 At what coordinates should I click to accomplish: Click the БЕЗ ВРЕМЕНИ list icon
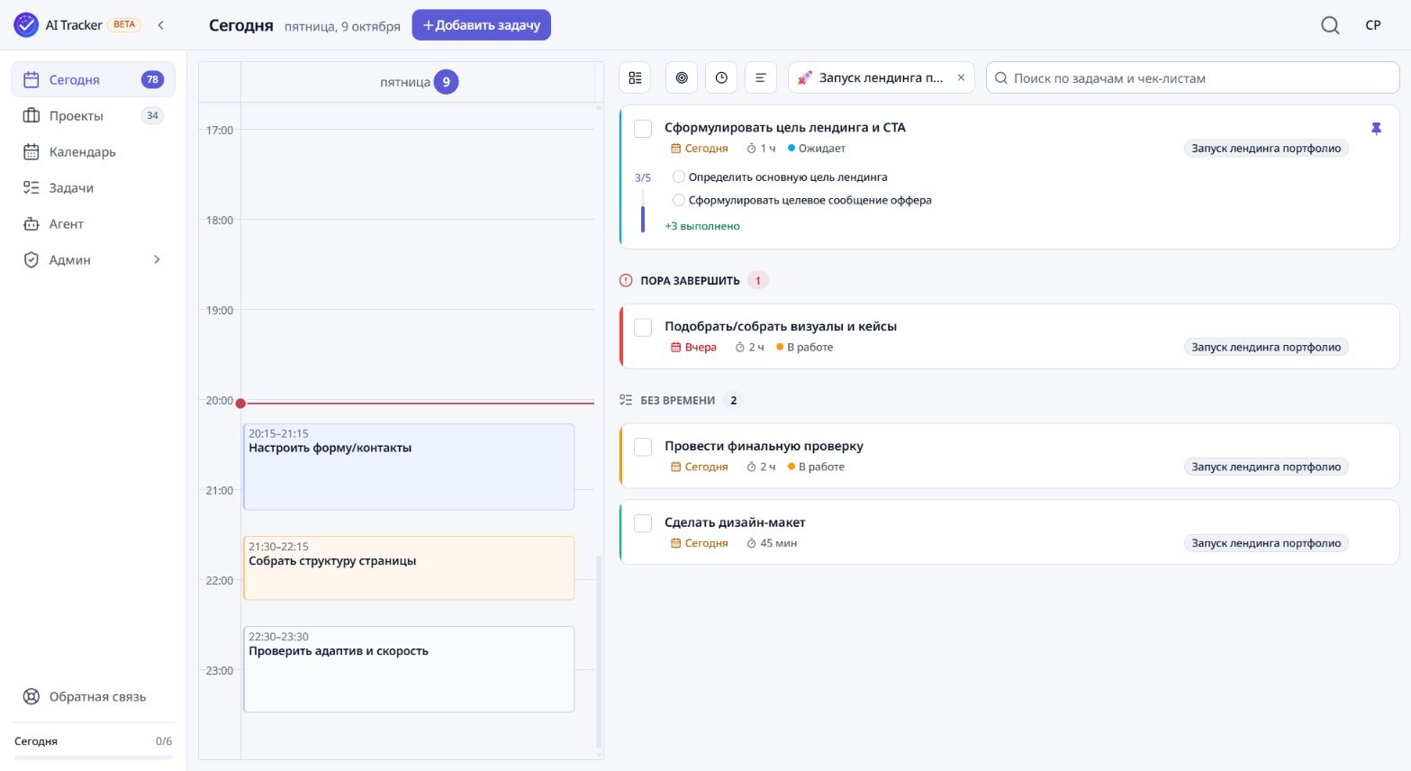(626, 400)
